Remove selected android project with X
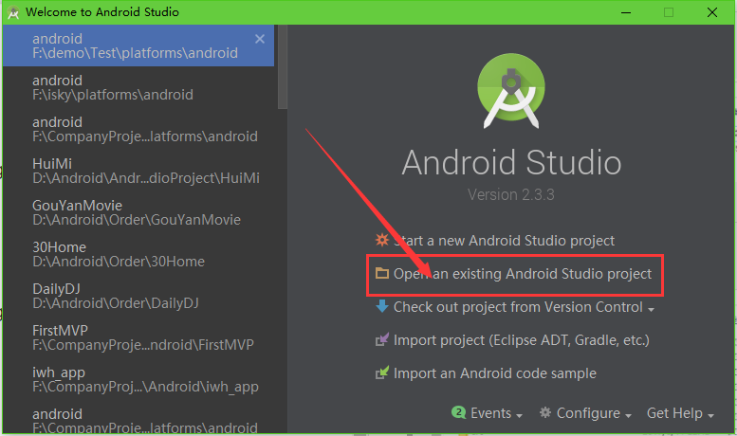This screenshot has width=737, height=436. [x=260, y=39]
